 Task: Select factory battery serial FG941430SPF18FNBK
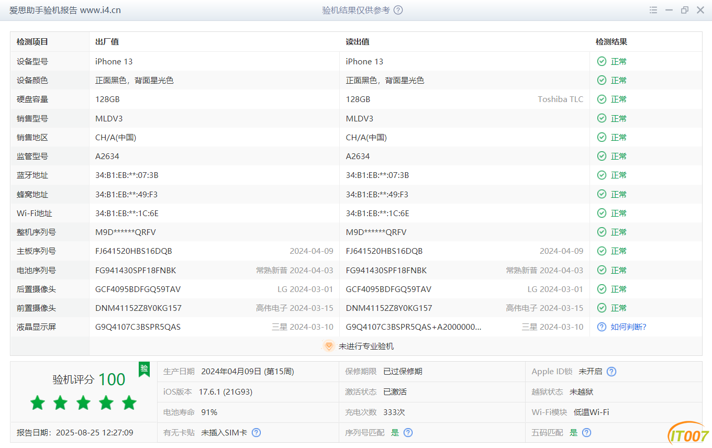click(x=136, y=270)
